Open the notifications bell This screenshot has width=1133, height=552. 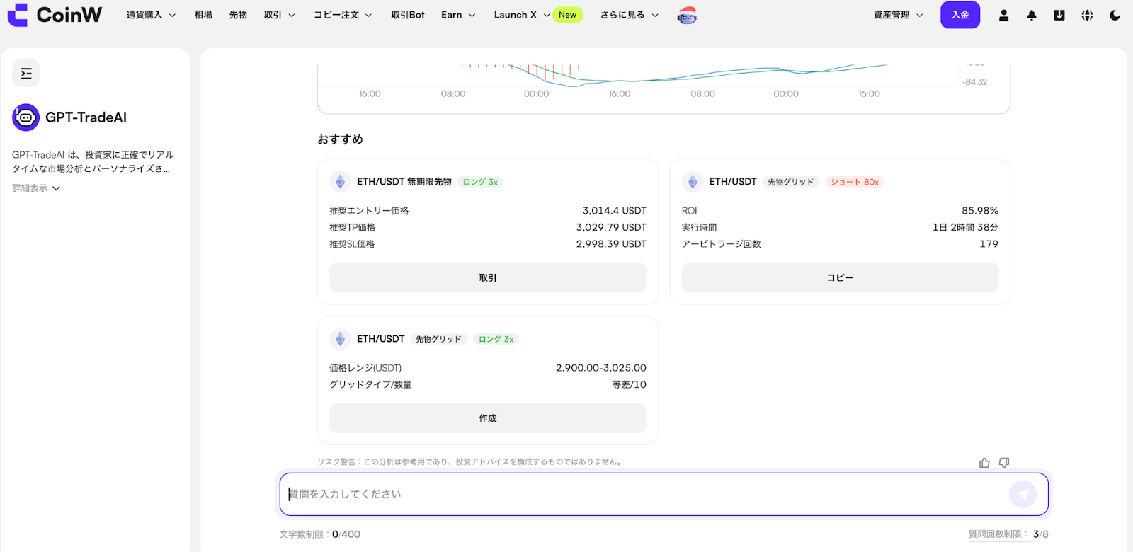(x=1031, y=15)
